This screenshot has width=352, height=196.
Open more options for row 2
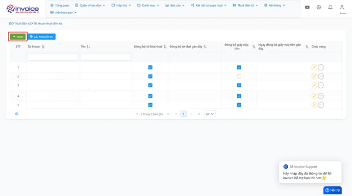(x=321, y=77)
